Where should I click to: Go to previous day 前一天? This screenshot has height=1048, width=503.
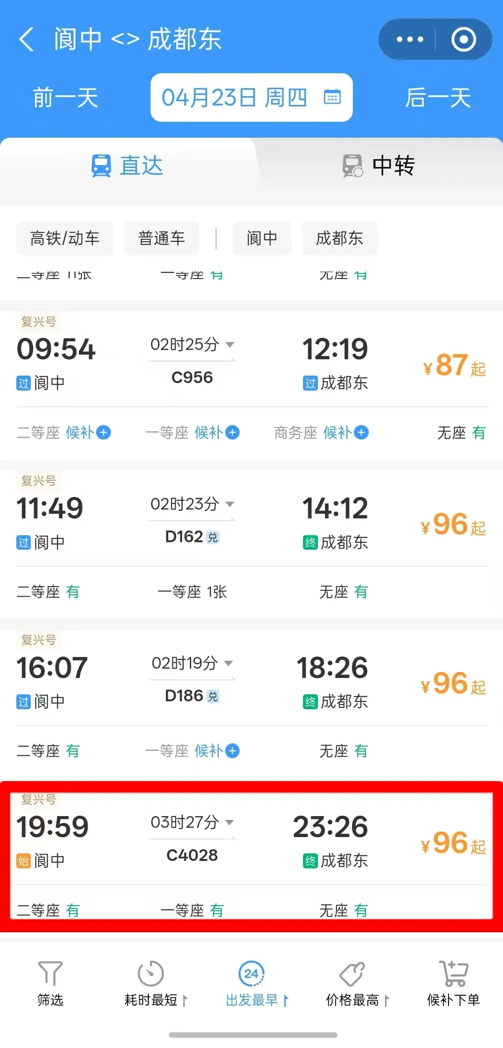click(66, 98)
